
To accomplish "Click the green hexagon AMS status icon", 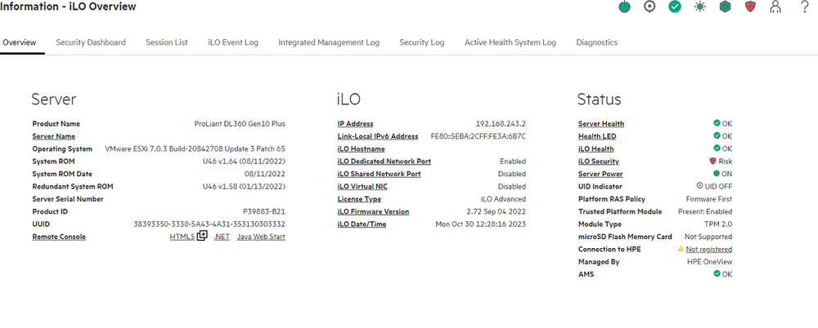I will click(x=725, y=7).
